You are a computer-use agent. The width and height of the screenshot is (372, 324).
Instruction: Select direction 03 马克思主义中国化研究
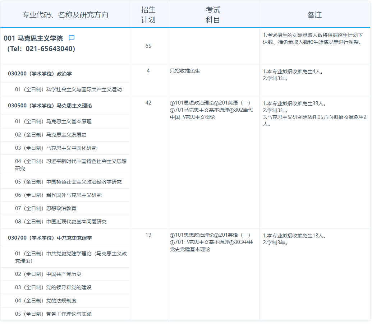(x=56, y=148)
